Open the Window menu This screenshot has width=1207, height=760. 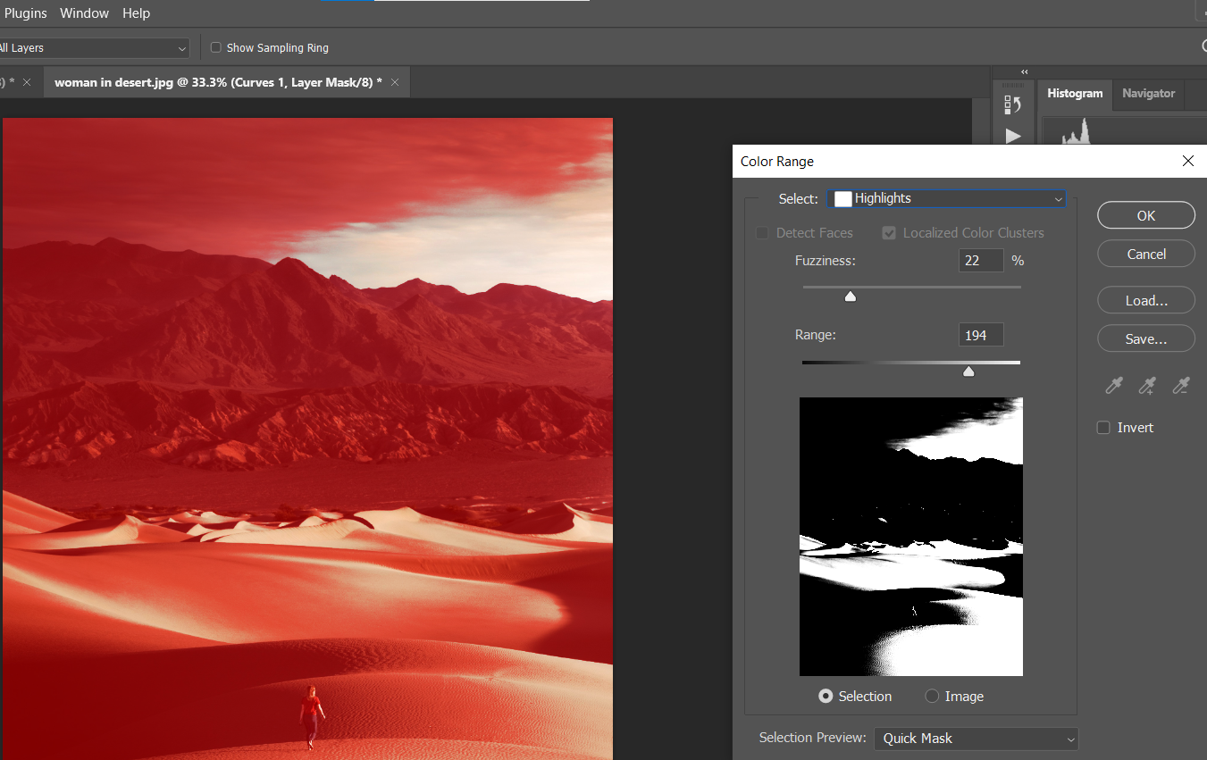[84, 13]
